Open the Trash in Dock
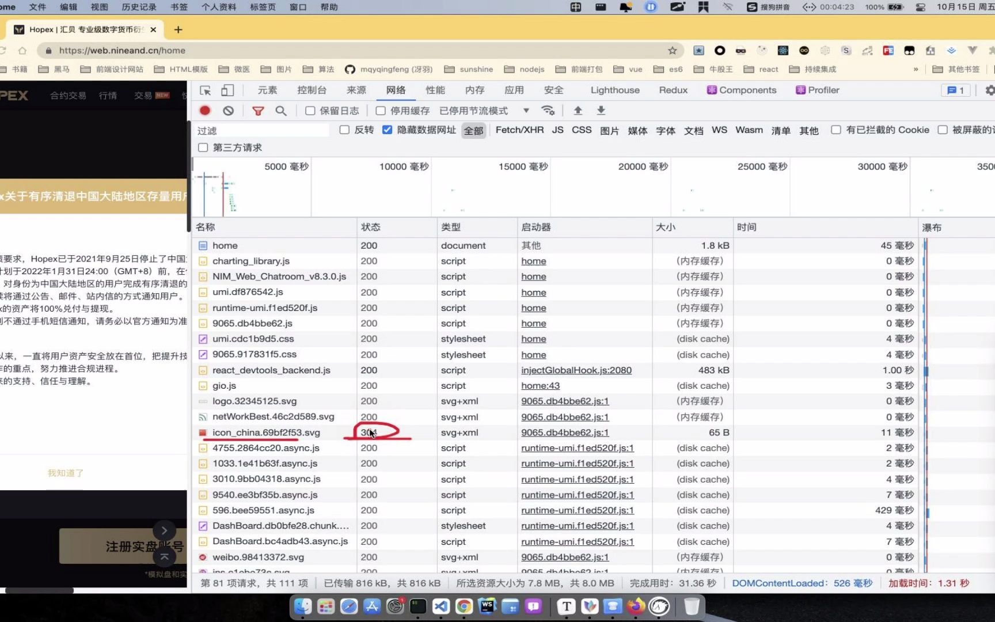Viewport: 995px width, 622px height. [692, 606]
